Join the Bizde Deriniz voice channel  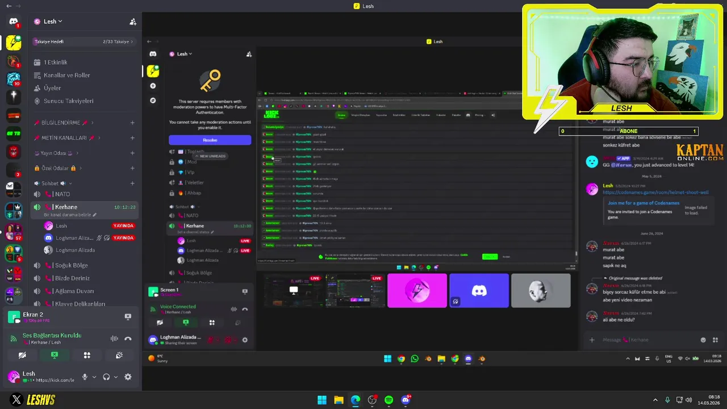85,278
